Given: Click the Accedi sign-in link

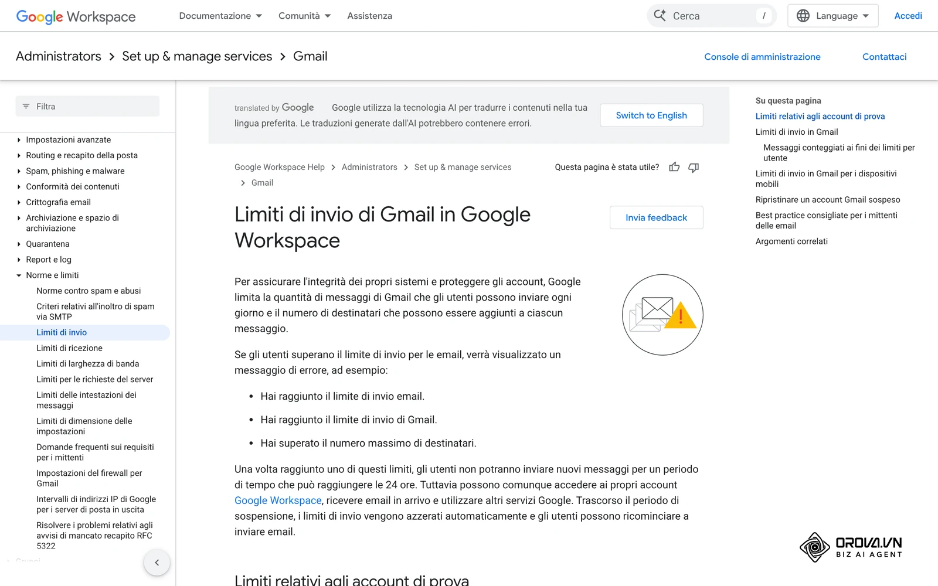Looking at the screenshot, I should click(x=908, y=16).
